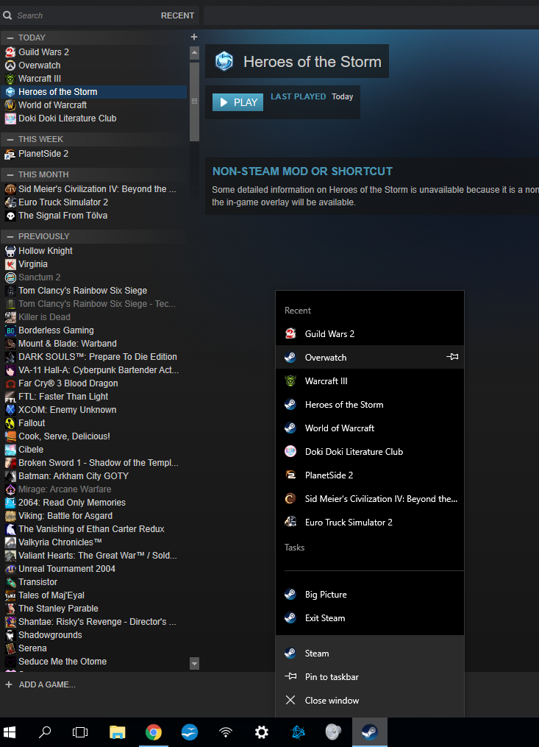The height and width of the screenshot is (747, 539).
Task: Click the Hollow Knight icon in library
Action: pos(10,250)
